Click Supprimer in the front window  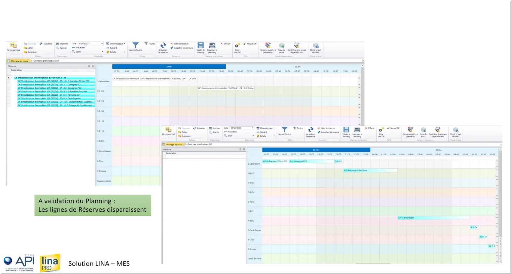point(184,136)
